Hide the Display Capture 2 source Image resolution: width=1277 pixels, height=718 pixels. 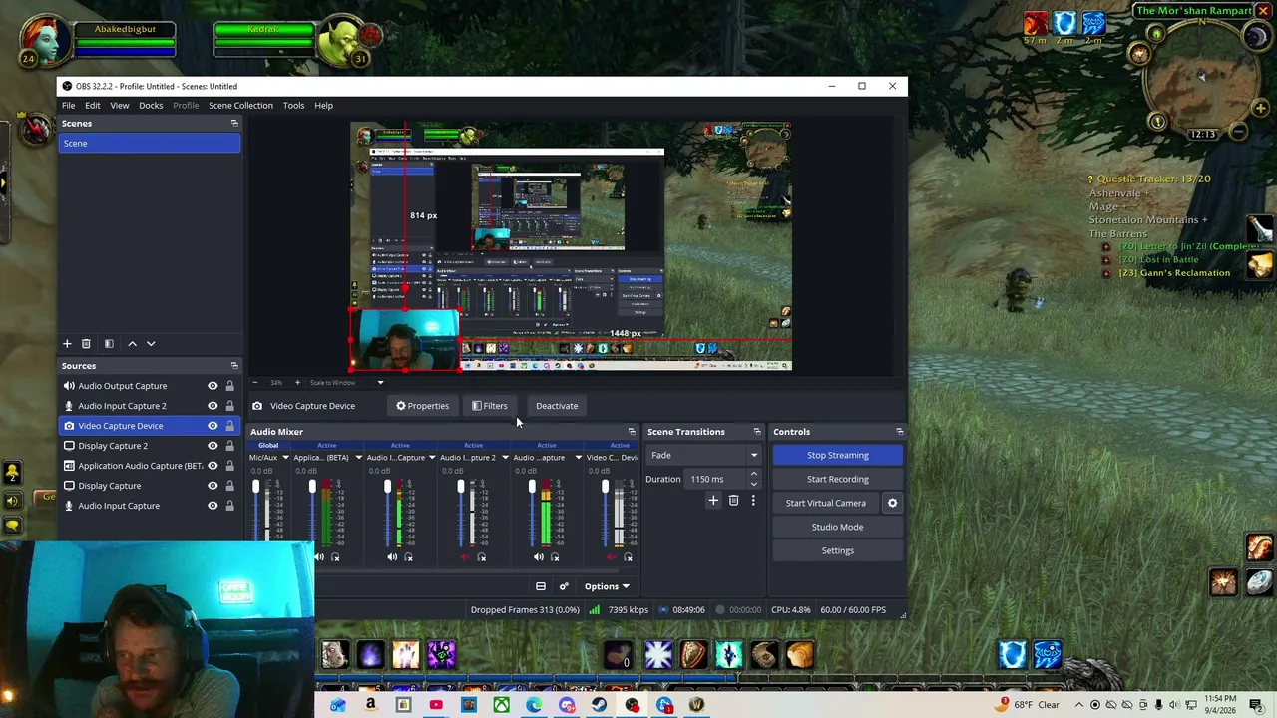point(213,446)
